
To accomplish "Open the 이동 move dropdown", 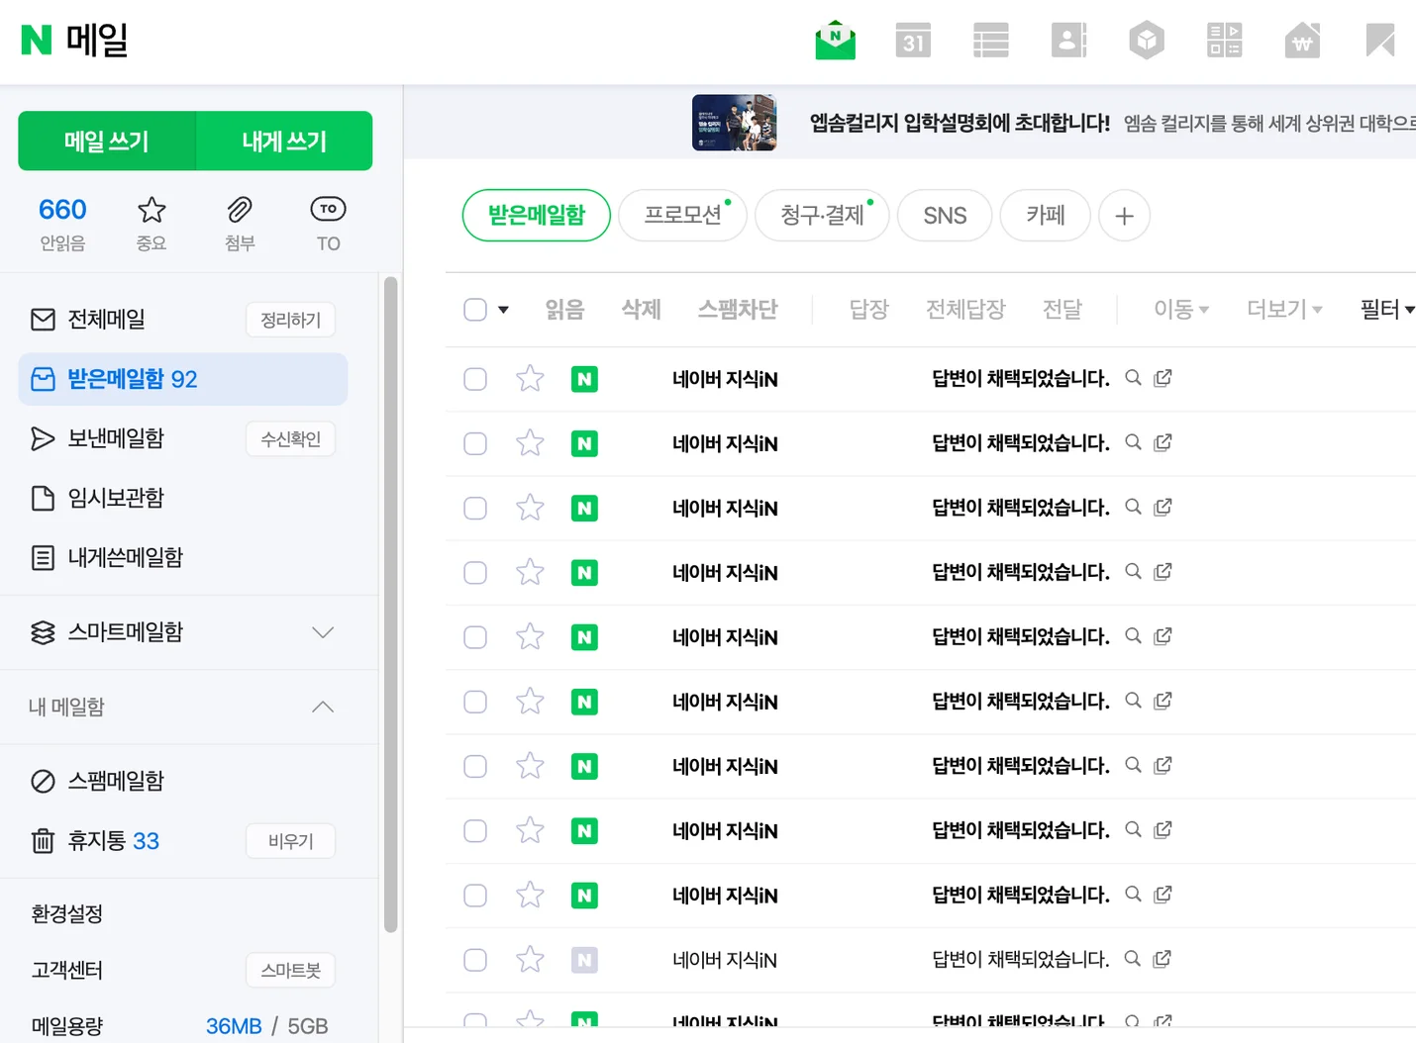I will [1181, 310].
